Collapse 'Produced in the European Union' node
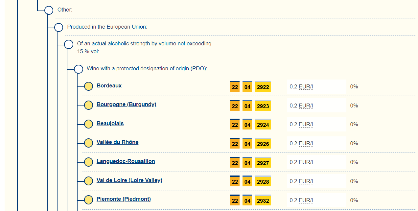 (x=58, y=27)
